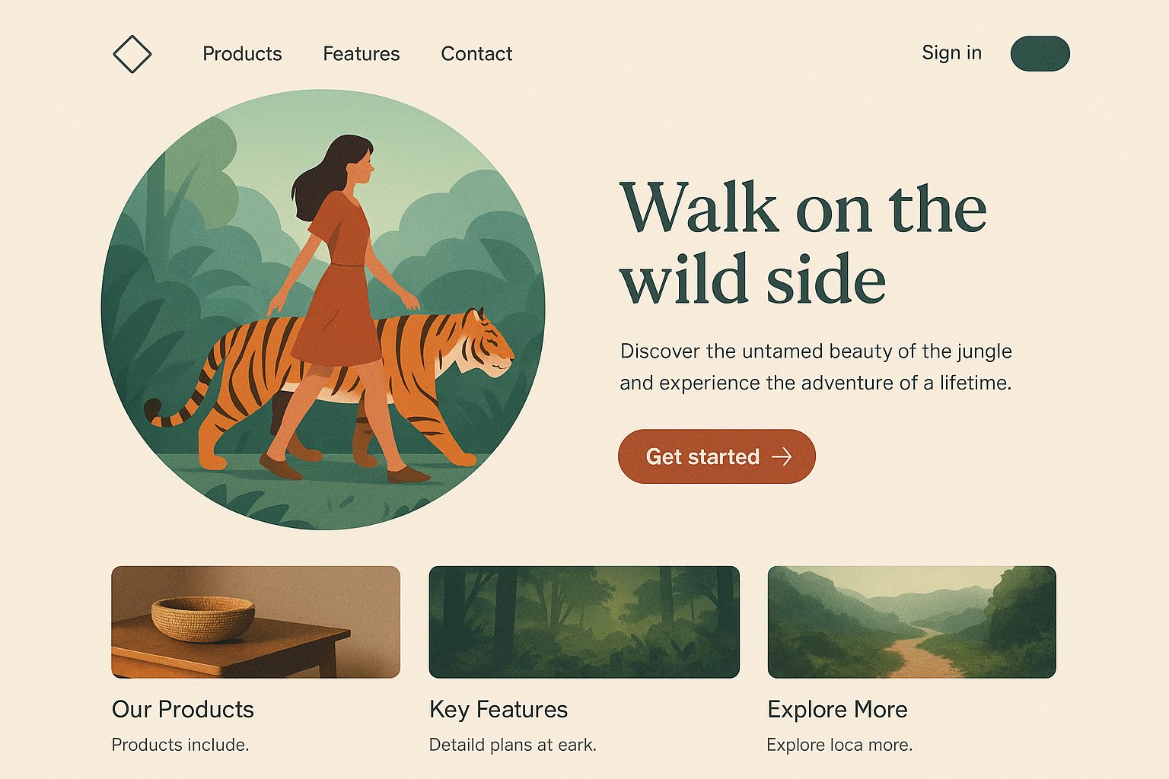Viewport: 1169px width, 779px height.
Task: Click the woman and tiger hero illustration
Action: pyautogui.click(x=323, y=310)
